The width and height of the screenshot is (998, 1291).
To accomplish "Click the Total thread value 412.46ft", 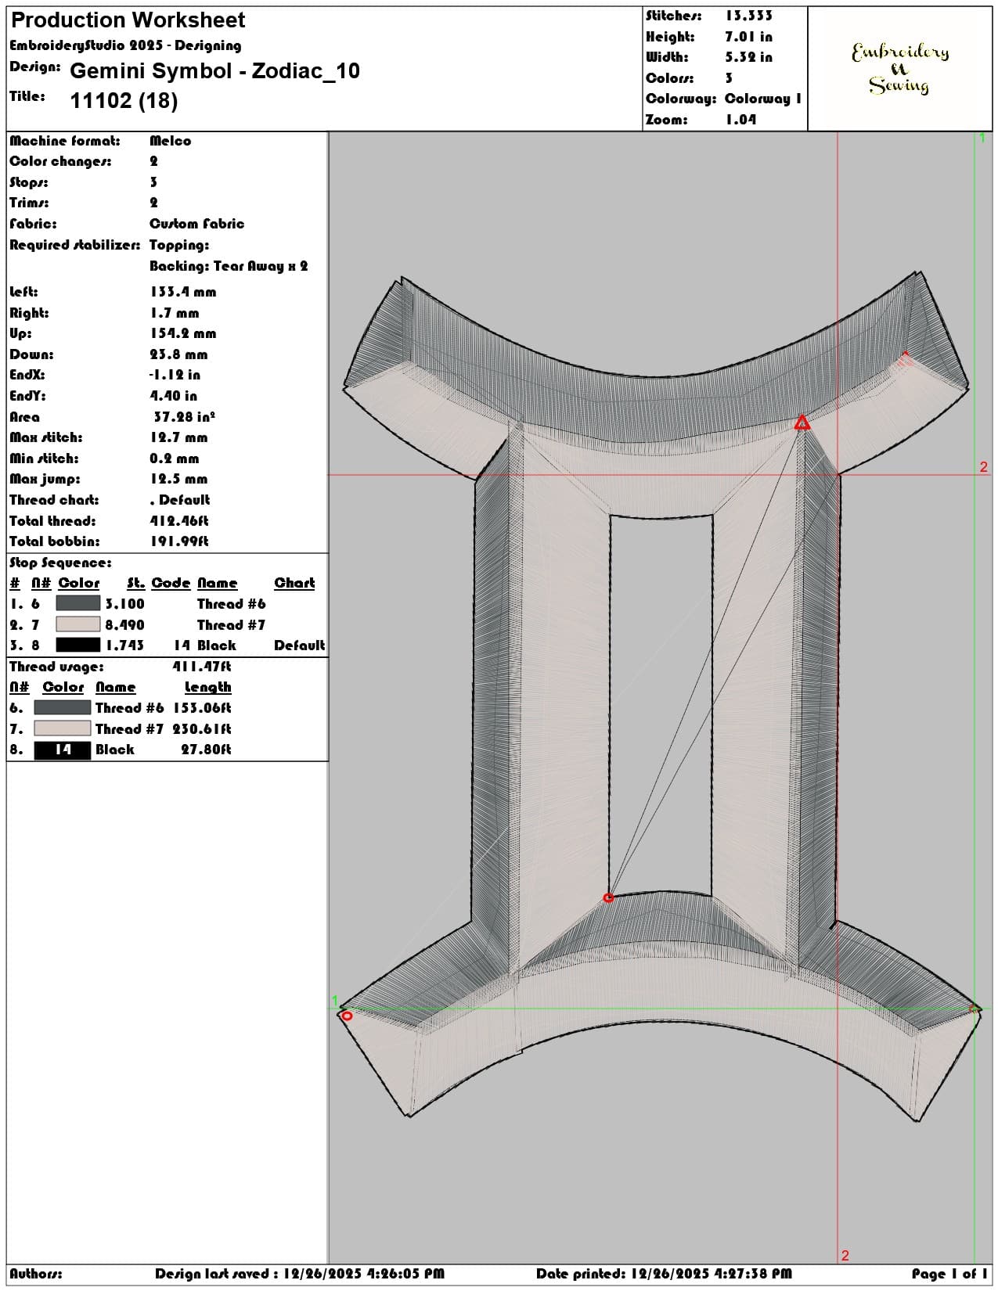I will pyautogui.click(x=179, y=521).
